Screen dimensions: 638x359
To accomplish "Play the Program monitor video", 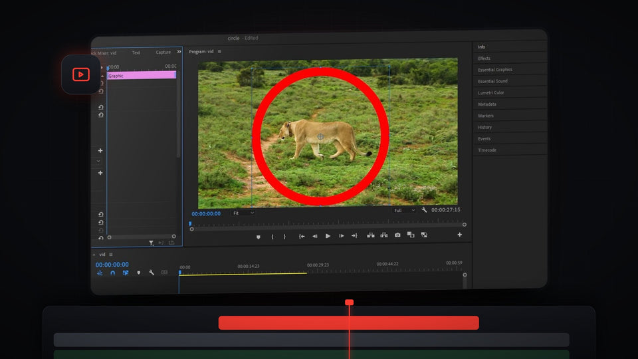I will [x=328, y=236].
